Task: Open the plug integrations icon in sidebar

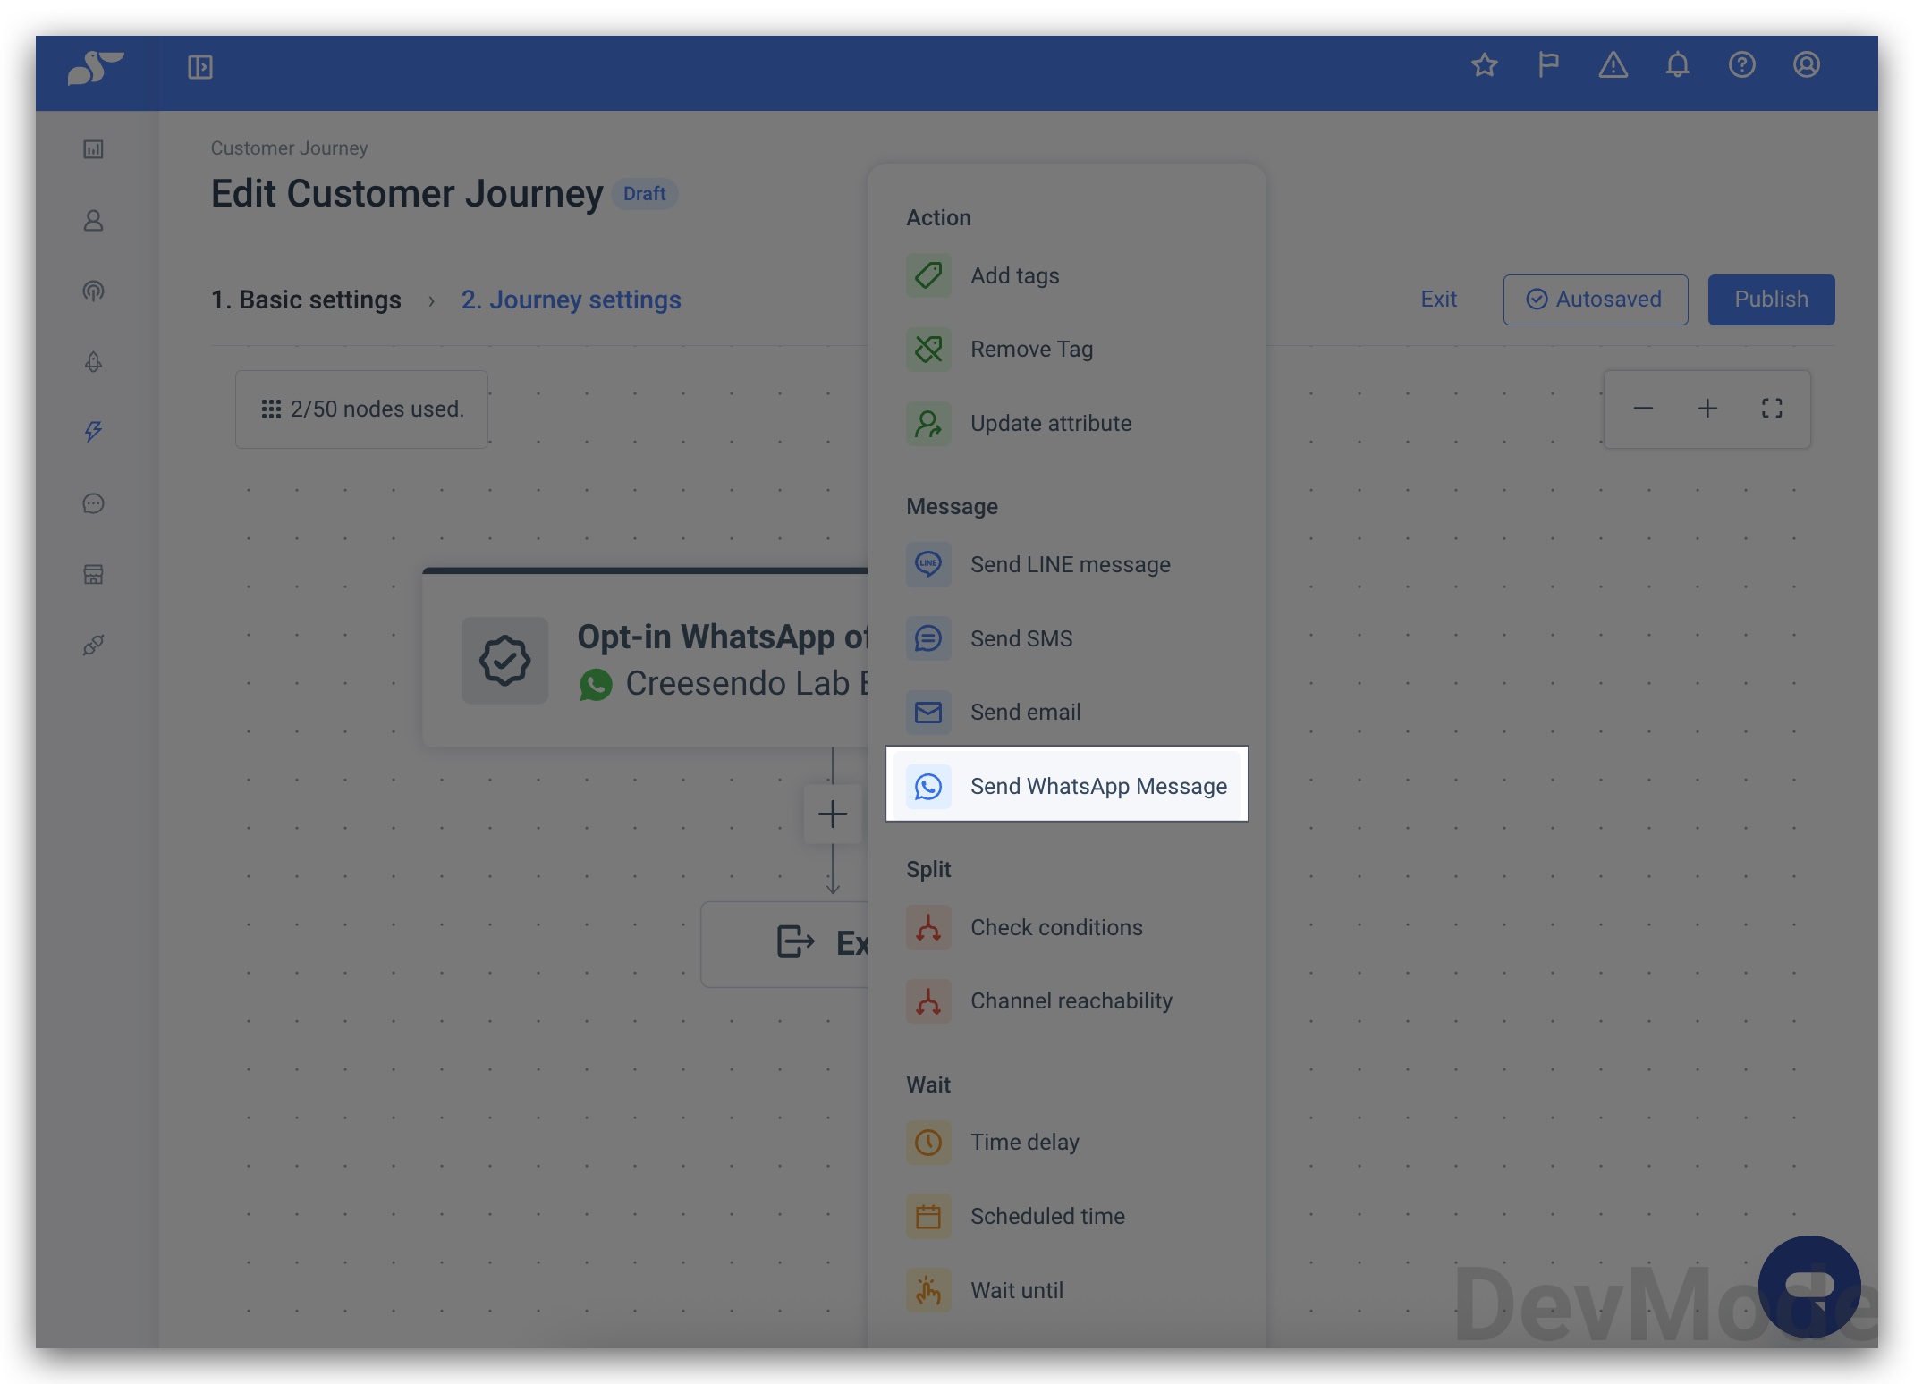Action: 93,645
